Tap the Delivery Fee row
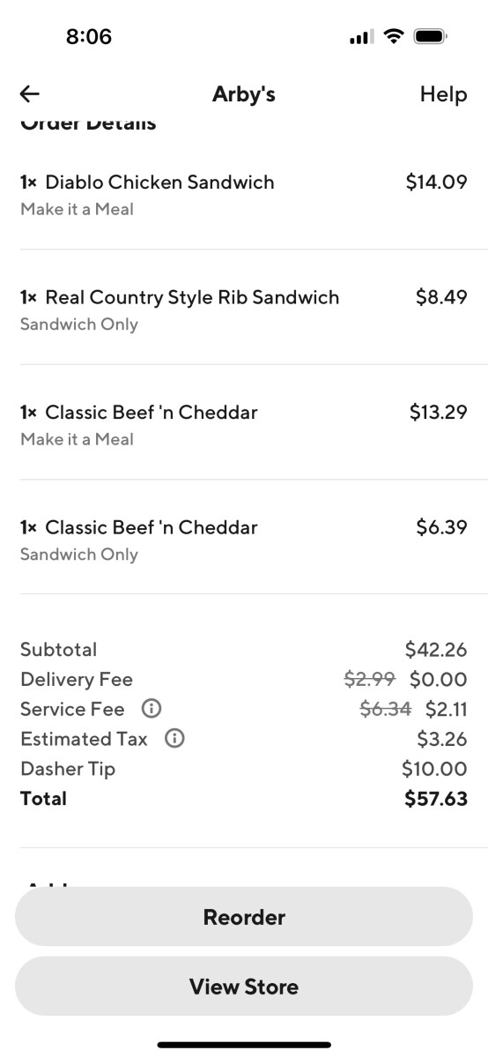 pyautogui.click(x=244, y=679)
